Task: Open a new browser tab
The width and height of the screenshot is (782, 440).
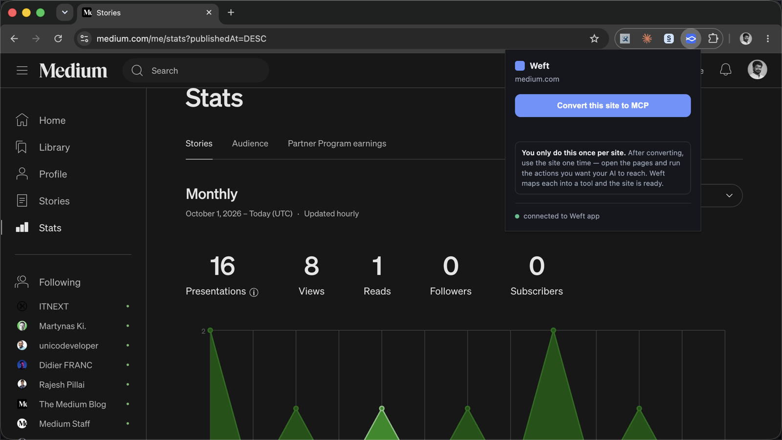Action: (231, 13)
